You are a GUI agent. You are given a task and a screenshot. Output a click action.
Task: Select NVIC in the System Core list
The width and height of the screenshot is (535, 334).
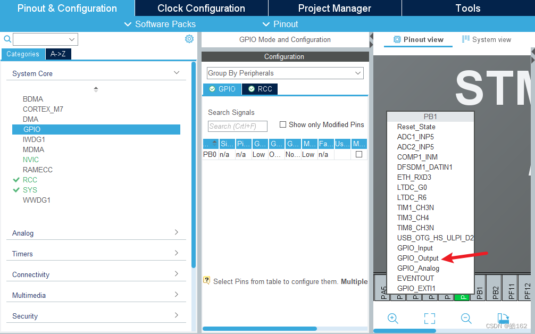(31, 160)
